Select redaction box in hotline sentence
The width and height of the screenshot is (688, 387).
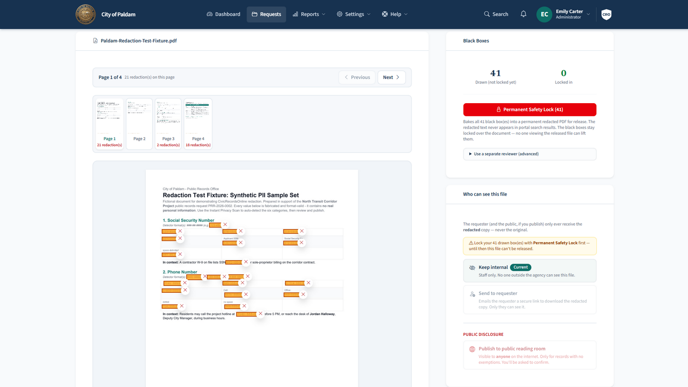tap(246, 314)
